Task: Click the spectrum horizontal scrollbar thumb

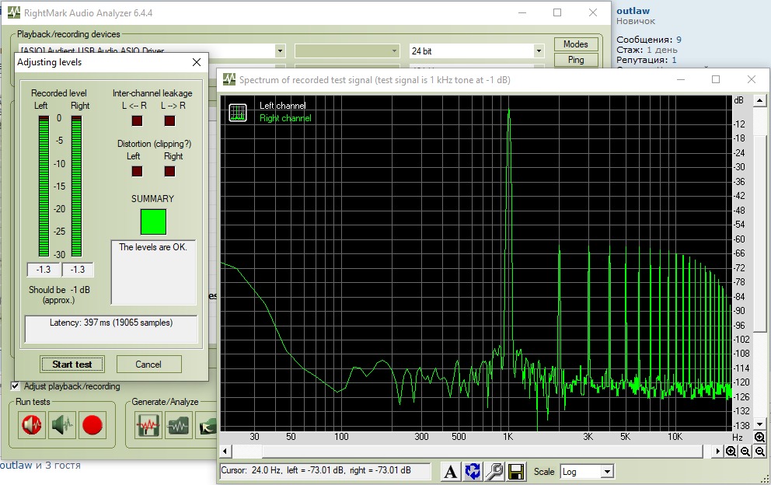Action: tap(483, 451)
